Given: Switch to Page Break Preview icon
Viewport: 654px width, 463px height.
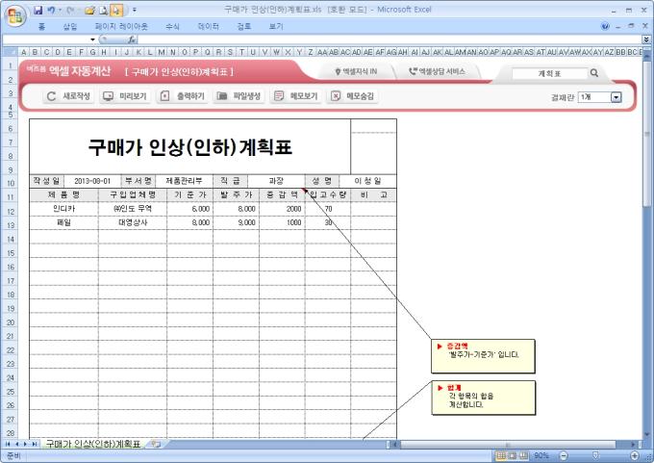Looking at the screenshot, I should [x=523, y=455].
